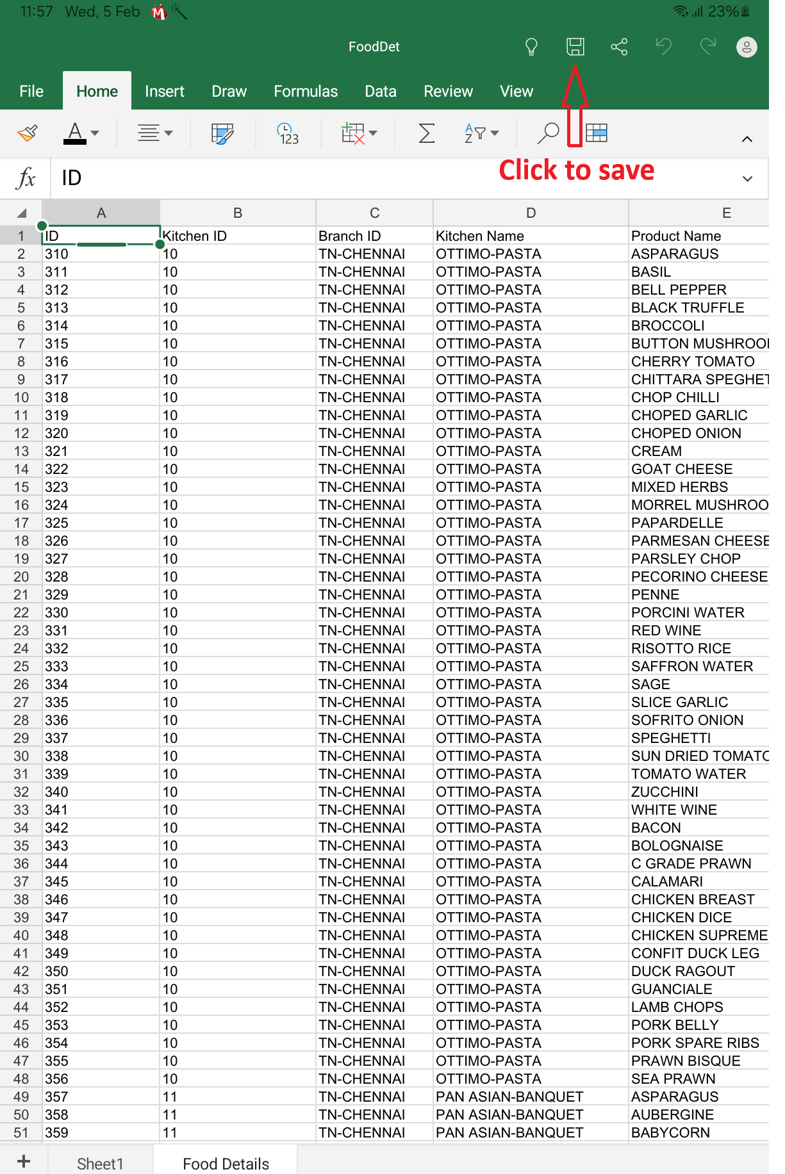Image resolution: width=785 pixels, height=1174 pixels.
Task: Open Number Format 123 icon
Action: click(288, 133)
